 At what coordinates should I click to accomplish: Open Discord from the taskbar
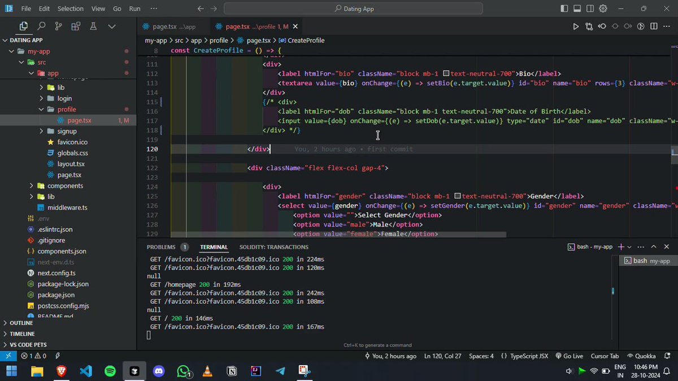coord(159,371)
